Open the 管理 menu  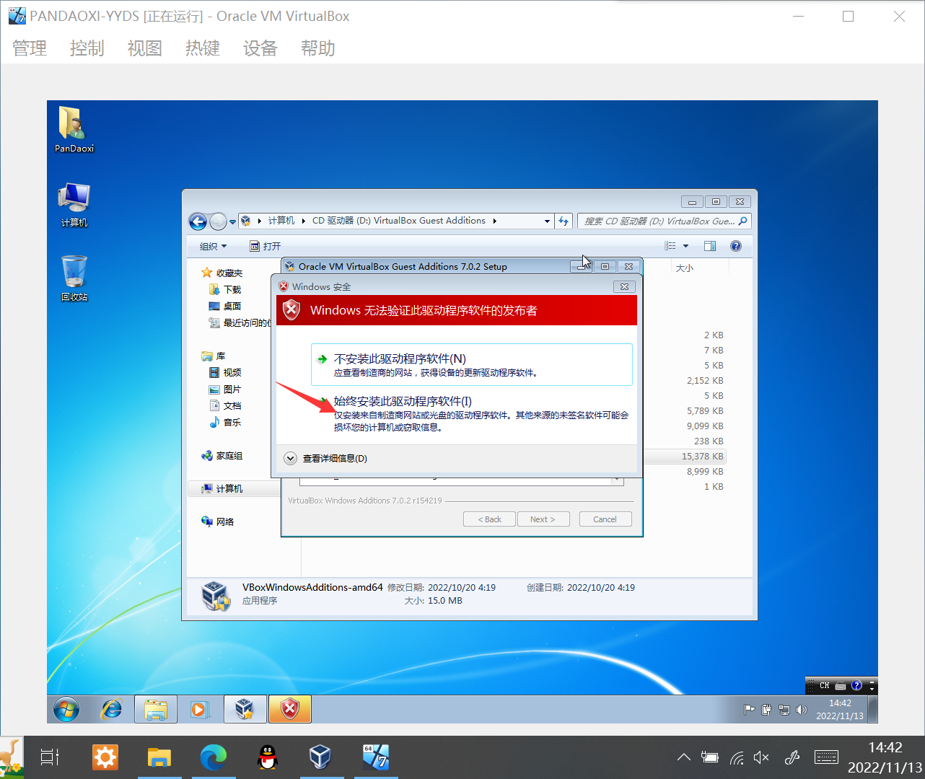(30, 48)
